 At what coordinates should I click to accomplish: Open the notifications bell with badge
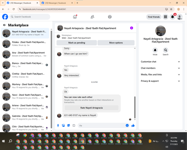pos(172,17)
